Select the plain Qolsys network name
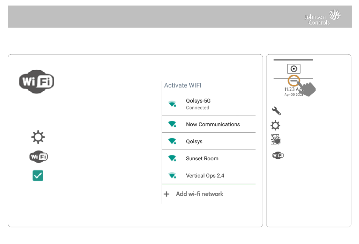This screenshot has height=244, width=359. tap(194, 141)
